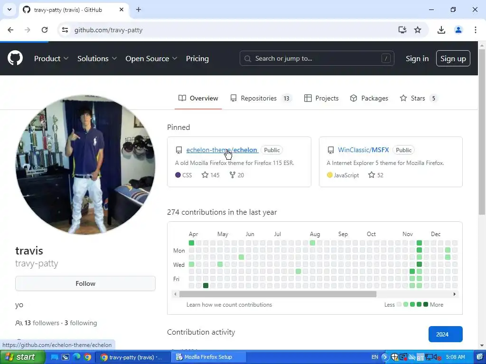
Task: Open the Packages tab
Action: pyautogui.click(x=369, y=99)
